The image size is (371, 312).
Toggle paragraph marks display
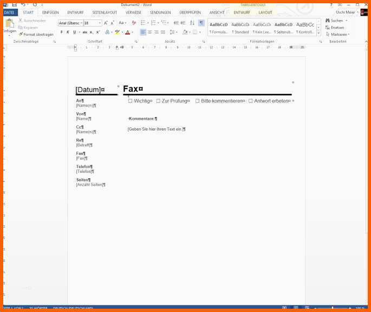(x=201, y=23)
